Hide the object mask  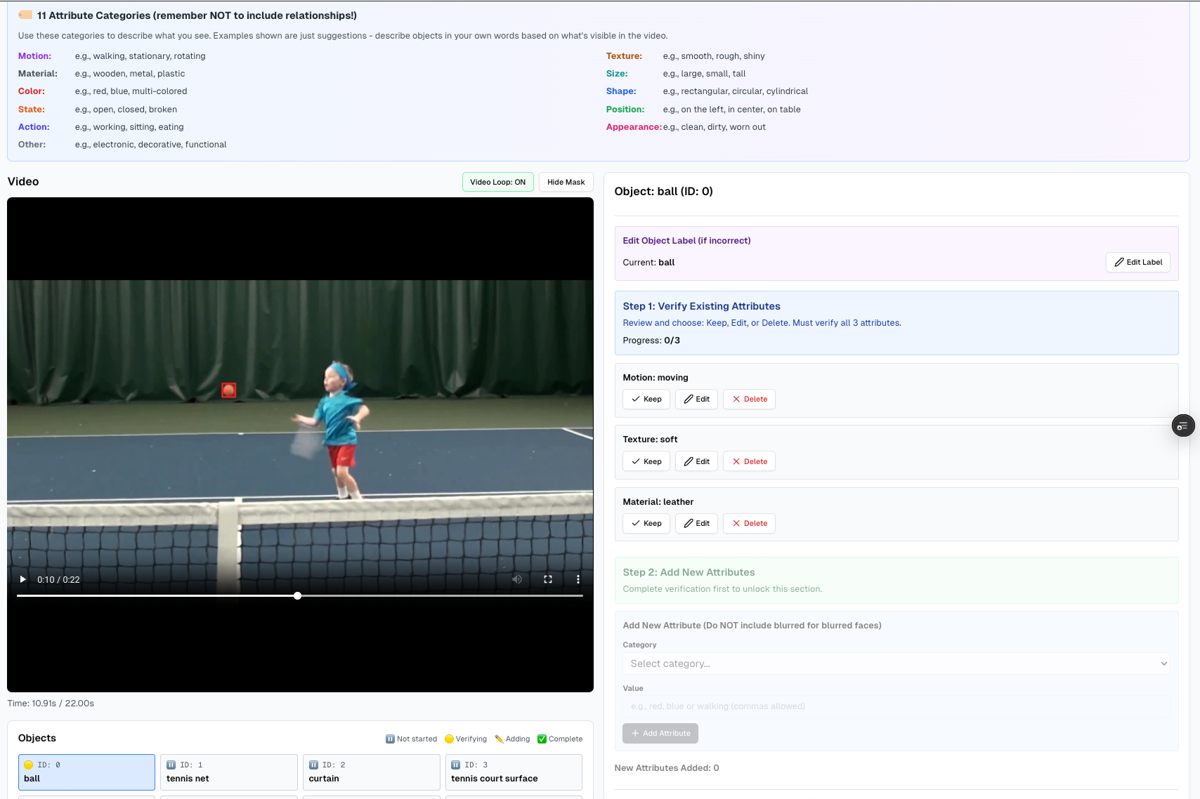(566, 182)
